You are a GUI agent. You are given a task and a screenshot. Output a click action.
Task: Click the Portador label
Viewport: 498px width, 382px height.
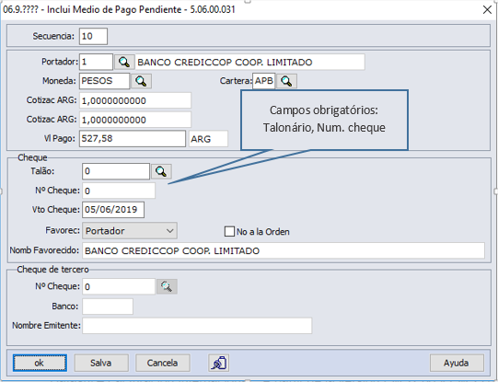[60, 62]
